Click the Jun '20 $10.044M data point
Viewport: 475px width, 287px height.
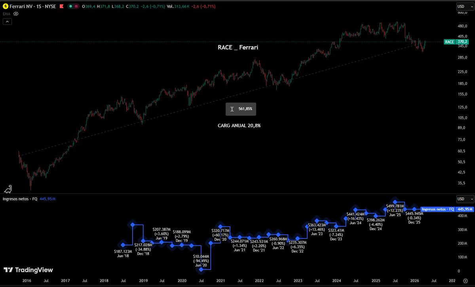coord(201,270)
